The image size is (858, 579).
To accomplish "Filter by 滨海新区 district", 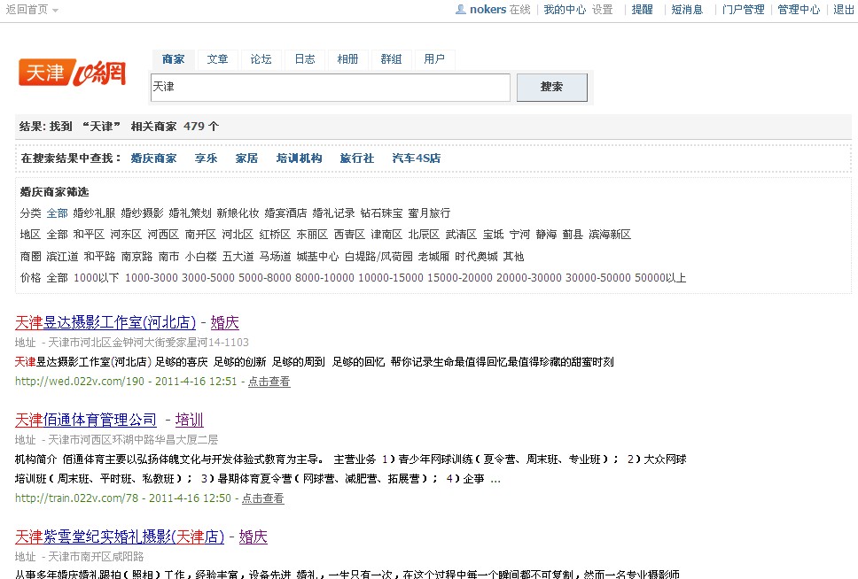I will [x=610, y=235].
